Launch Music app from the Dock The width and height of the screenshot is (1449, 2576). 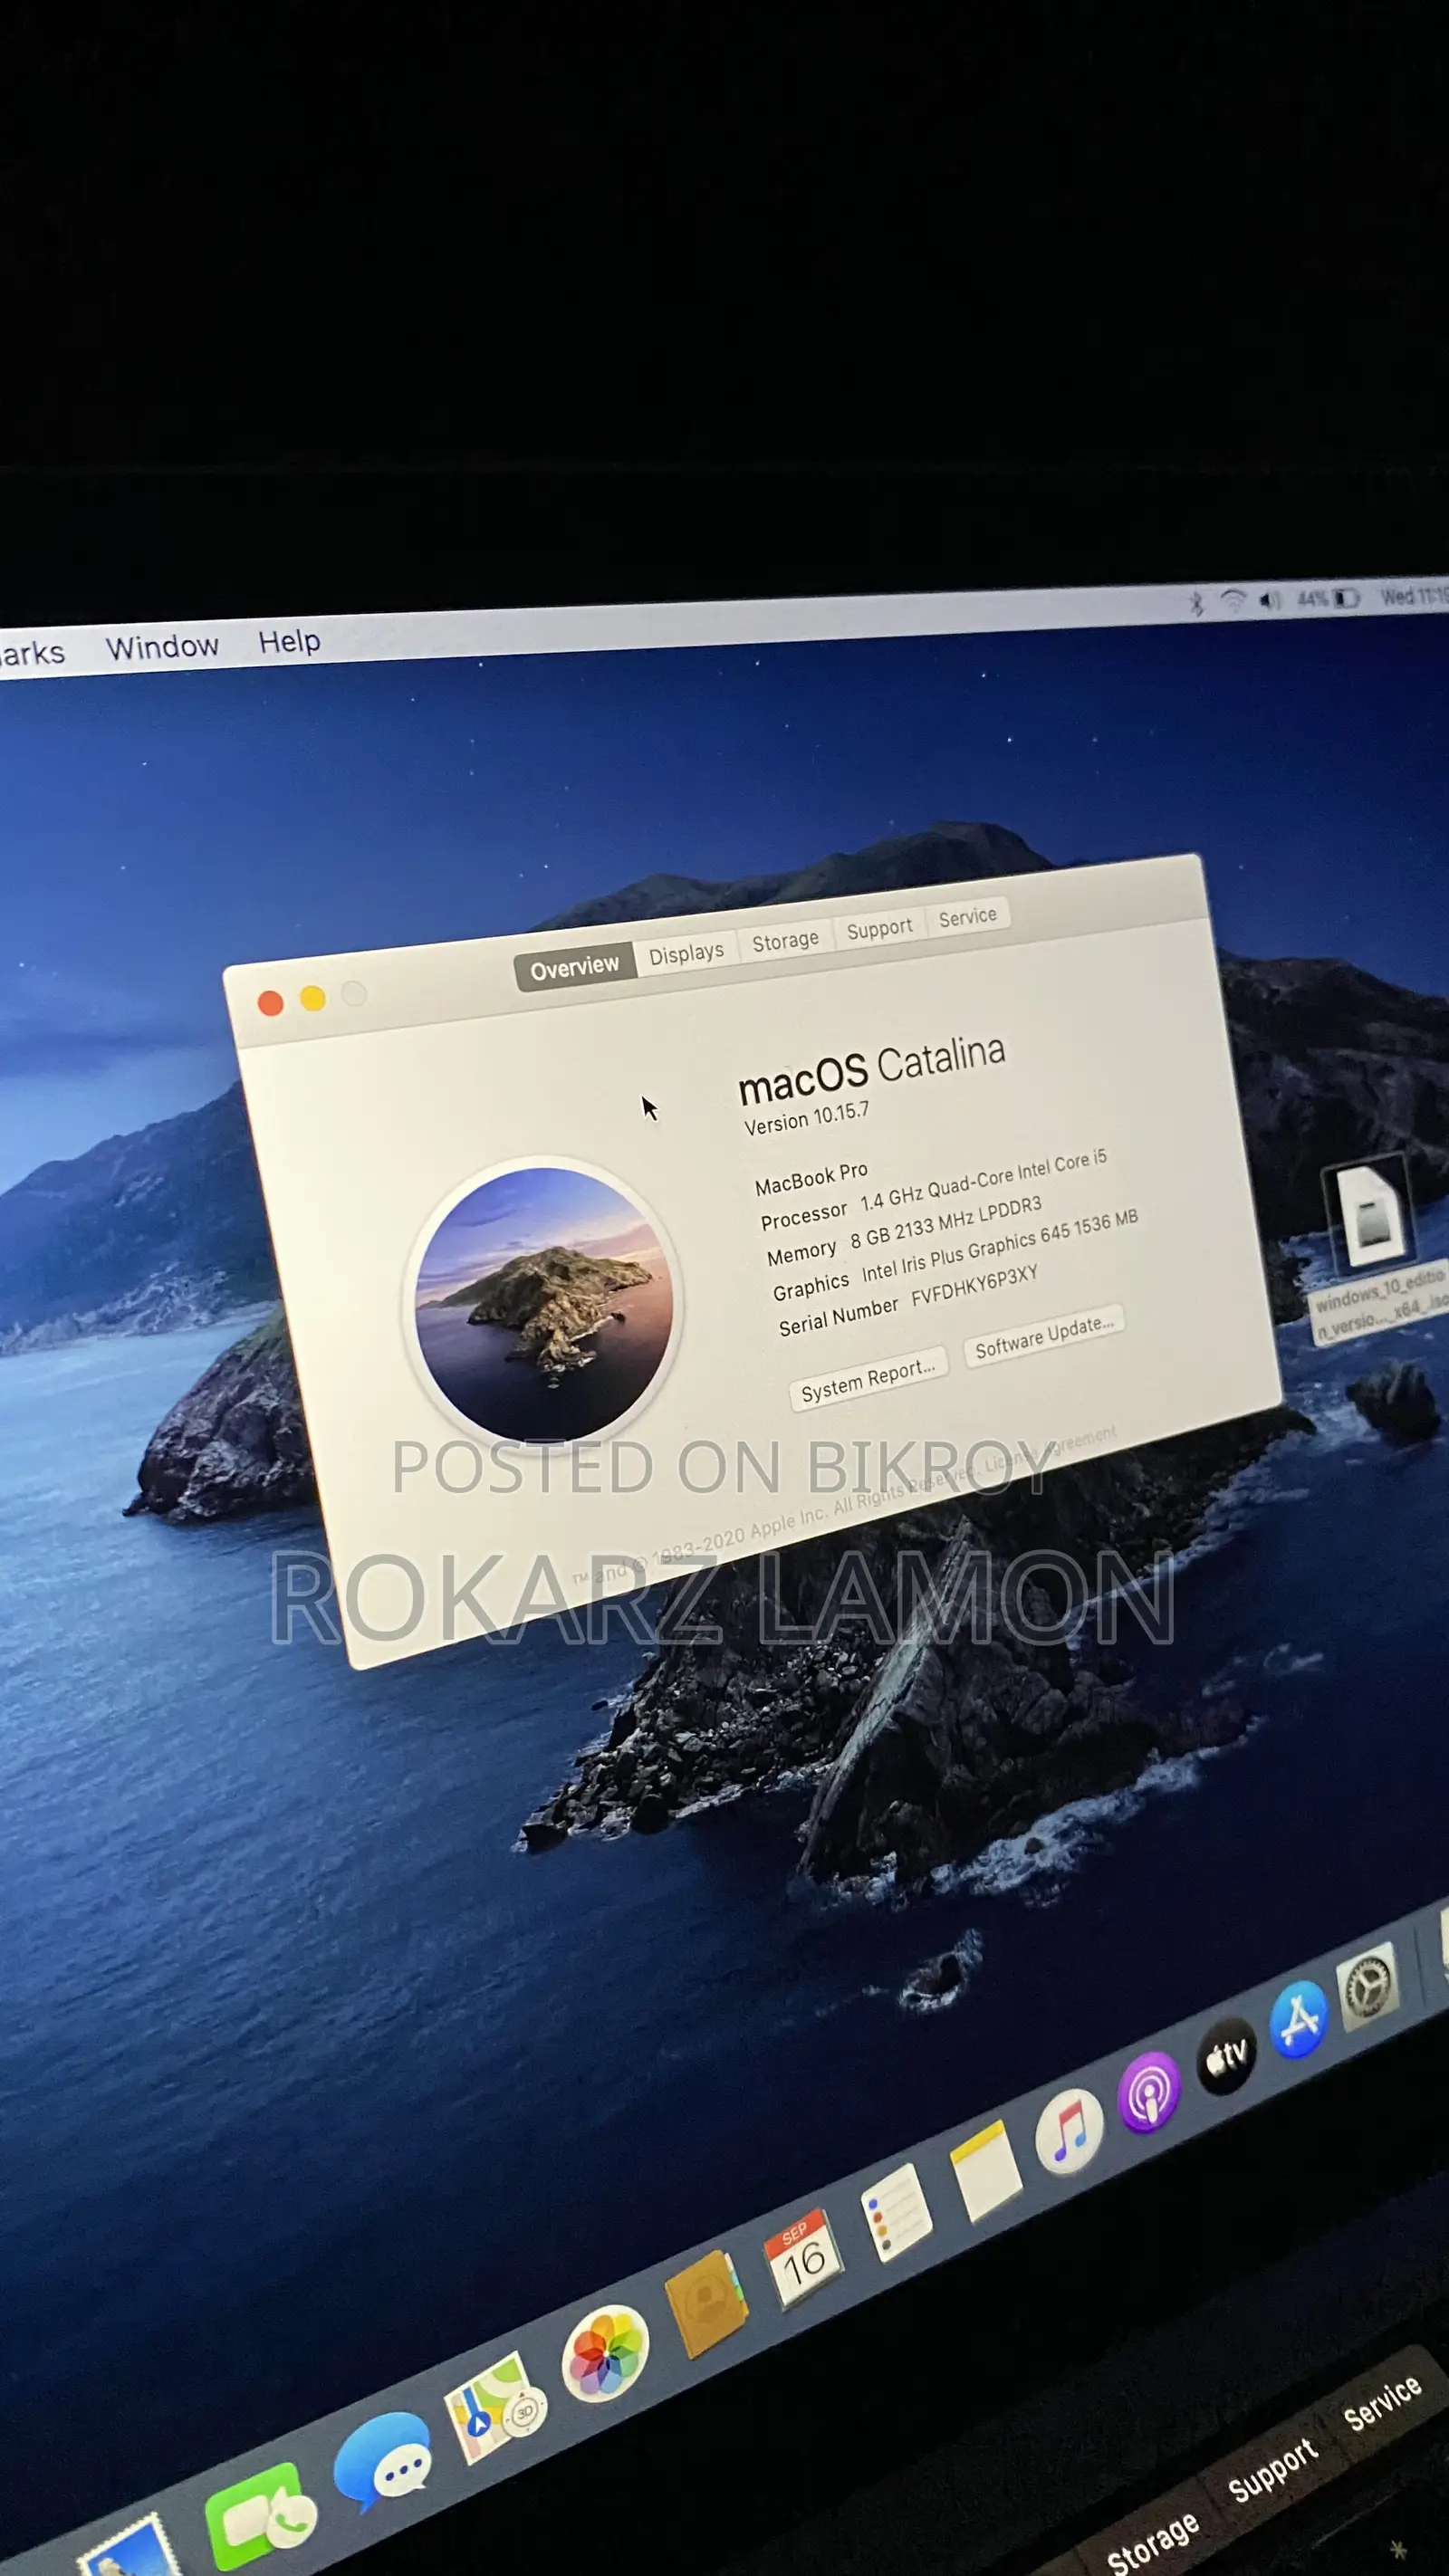(x=1069, y=2131)
